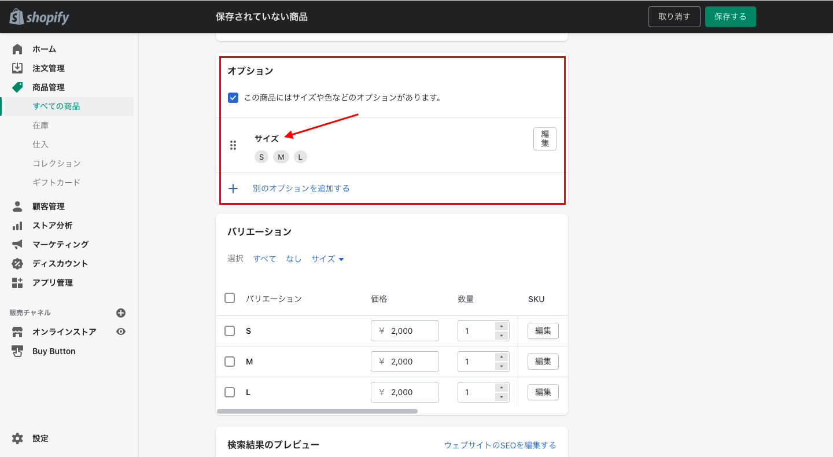The height and width of the screenshot is (457, 833).
Task: Grab the drag handle beside サイズ option
Action: pos(233,145)
